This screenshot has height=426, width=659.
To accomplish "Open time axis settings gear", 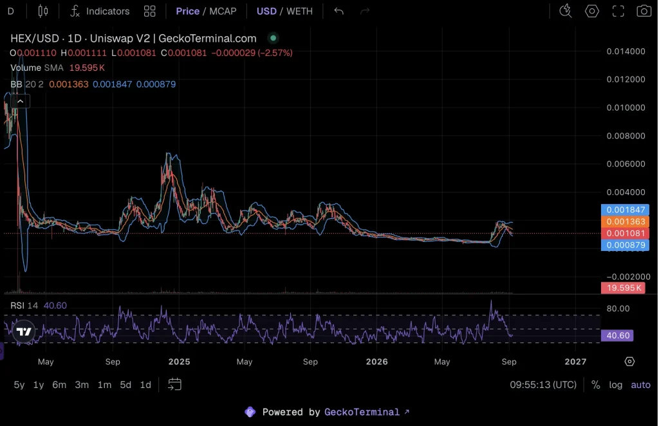I will (x=629, y=361).
